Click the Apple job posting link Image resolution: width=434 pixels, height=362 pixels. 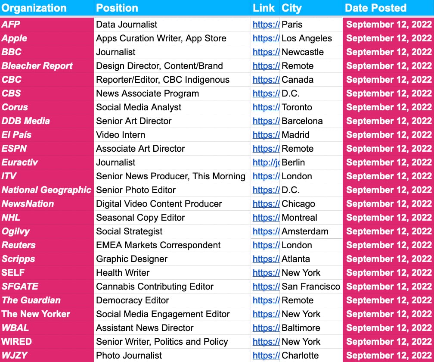[266, 38]
